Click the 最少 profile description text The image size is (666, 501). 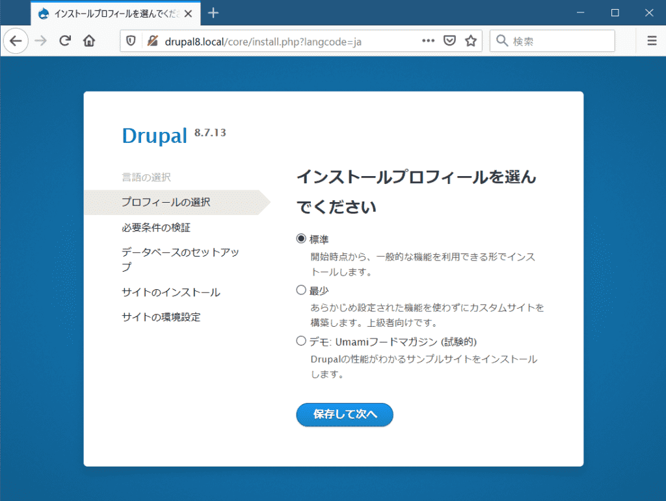pyautogui.click(x=427, y=315)
